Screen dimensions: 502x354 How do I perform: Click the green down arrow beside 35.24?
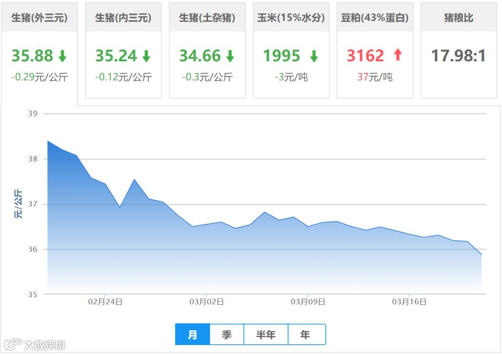point(146,56)
